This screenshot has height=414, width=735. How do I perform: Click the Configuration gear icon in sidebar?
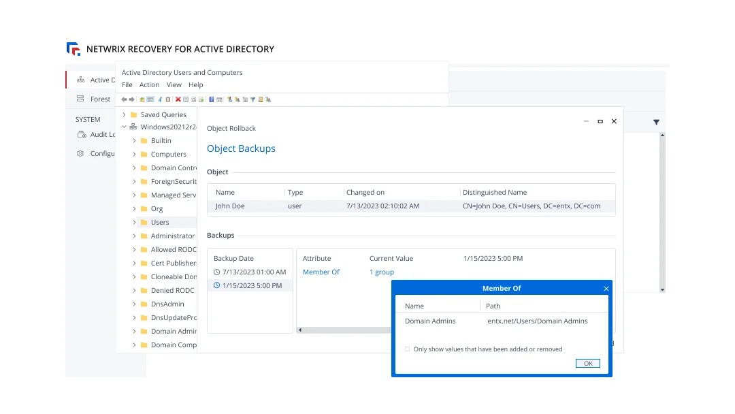[x=80, y=153]
